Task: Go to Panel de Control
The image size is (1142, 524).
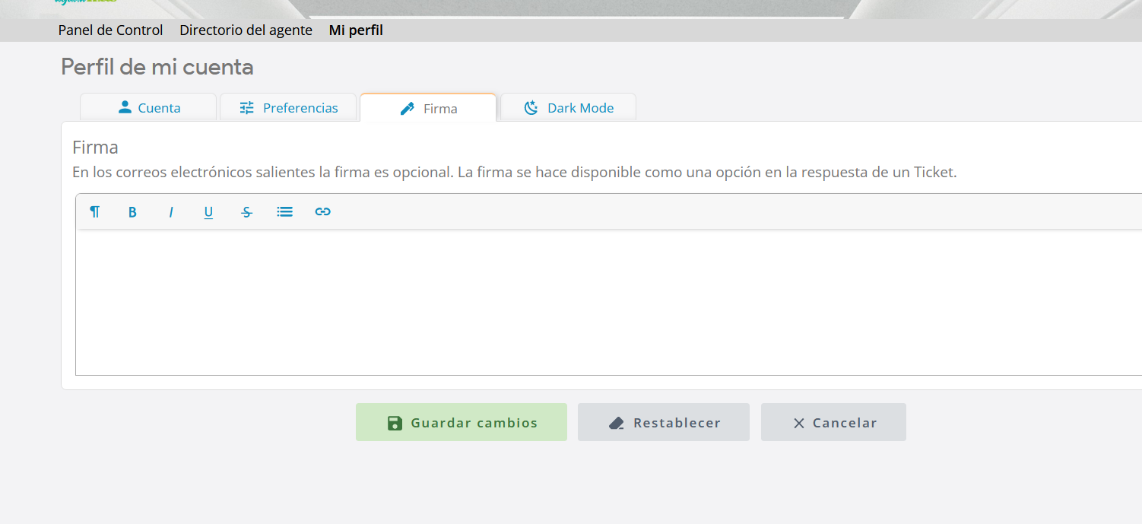Action: 110,30
